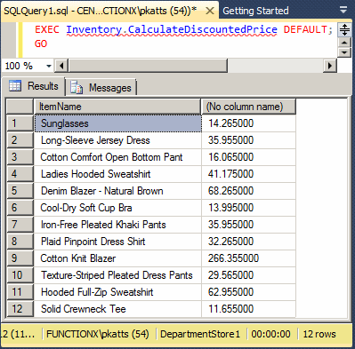This screenshot has width=355, height=349.
Task: Select Denim Blazer - Natural Brown cell
Action: click(x=117, y=191)
